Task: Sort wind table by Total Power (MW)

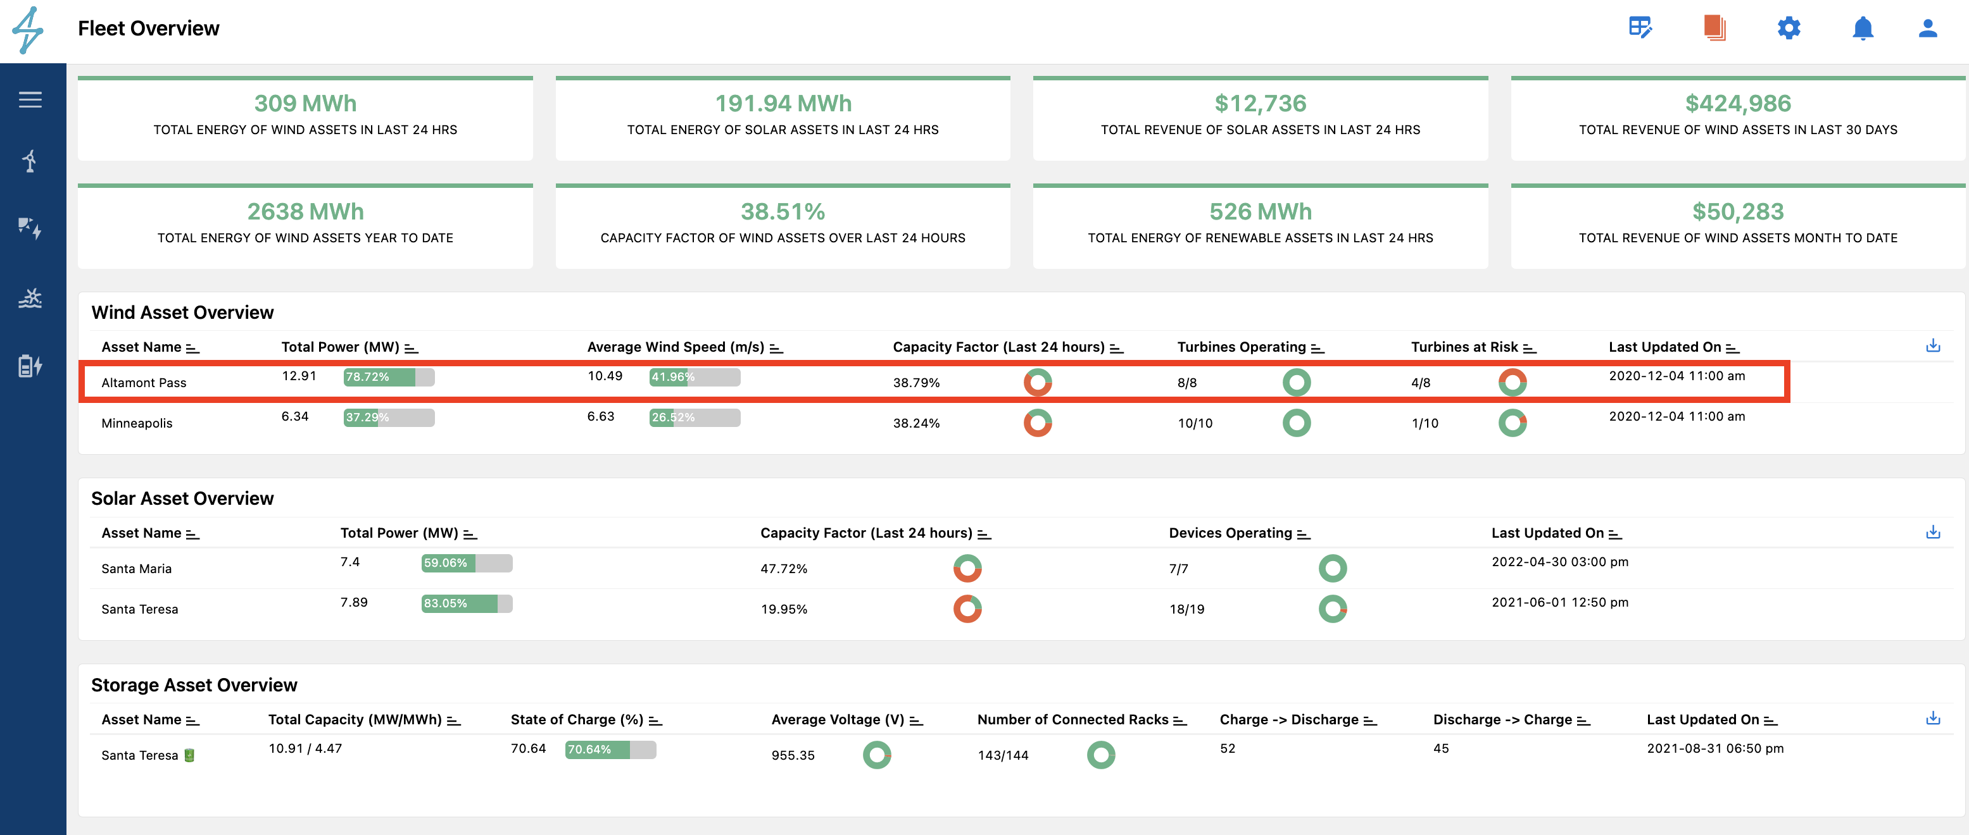Action: [x=412, y=349]
